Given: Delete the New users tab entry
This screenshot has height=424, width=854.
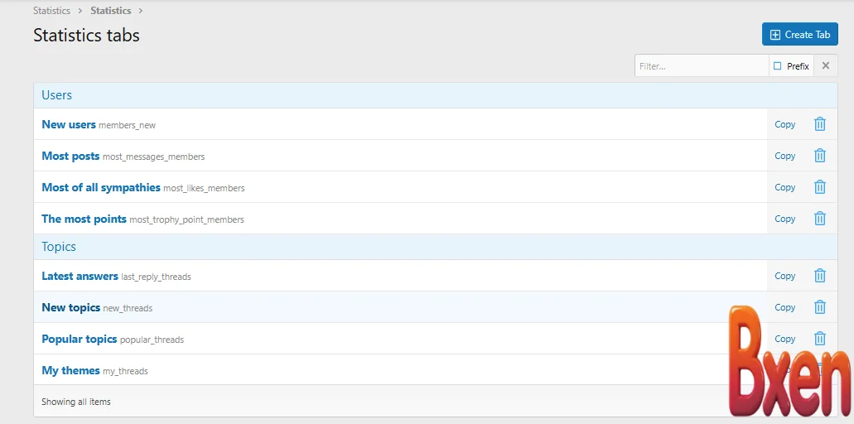Looking at the screenshot, I should [819, 124].
